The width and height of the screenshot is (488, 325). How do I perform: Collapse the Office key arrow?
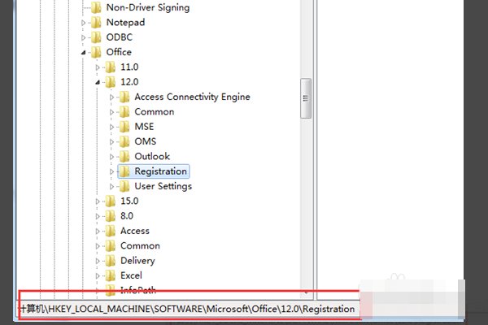pyautogui.click(x=84, y=53)
